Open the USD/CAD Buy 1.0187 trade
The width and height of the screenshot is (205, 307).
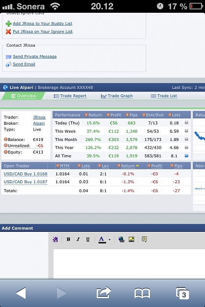tap(26, 182)
